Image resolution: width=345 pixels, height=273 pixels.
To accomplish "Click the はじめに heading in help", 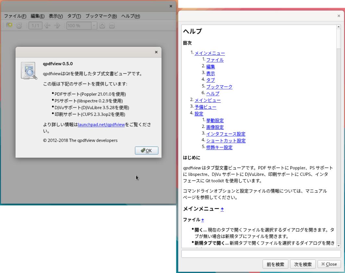I will pos(191,158).
